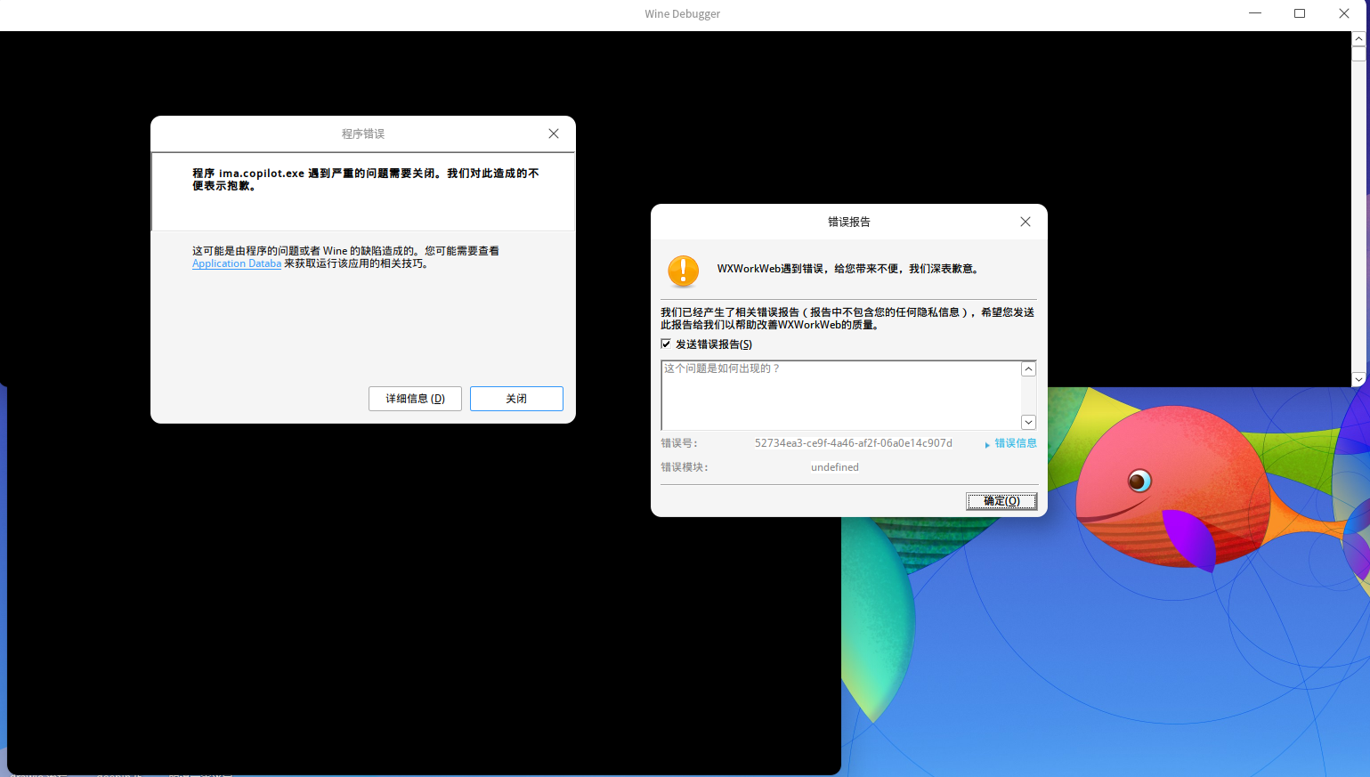
Task: Click the 错误号 label
Action: 679,443
